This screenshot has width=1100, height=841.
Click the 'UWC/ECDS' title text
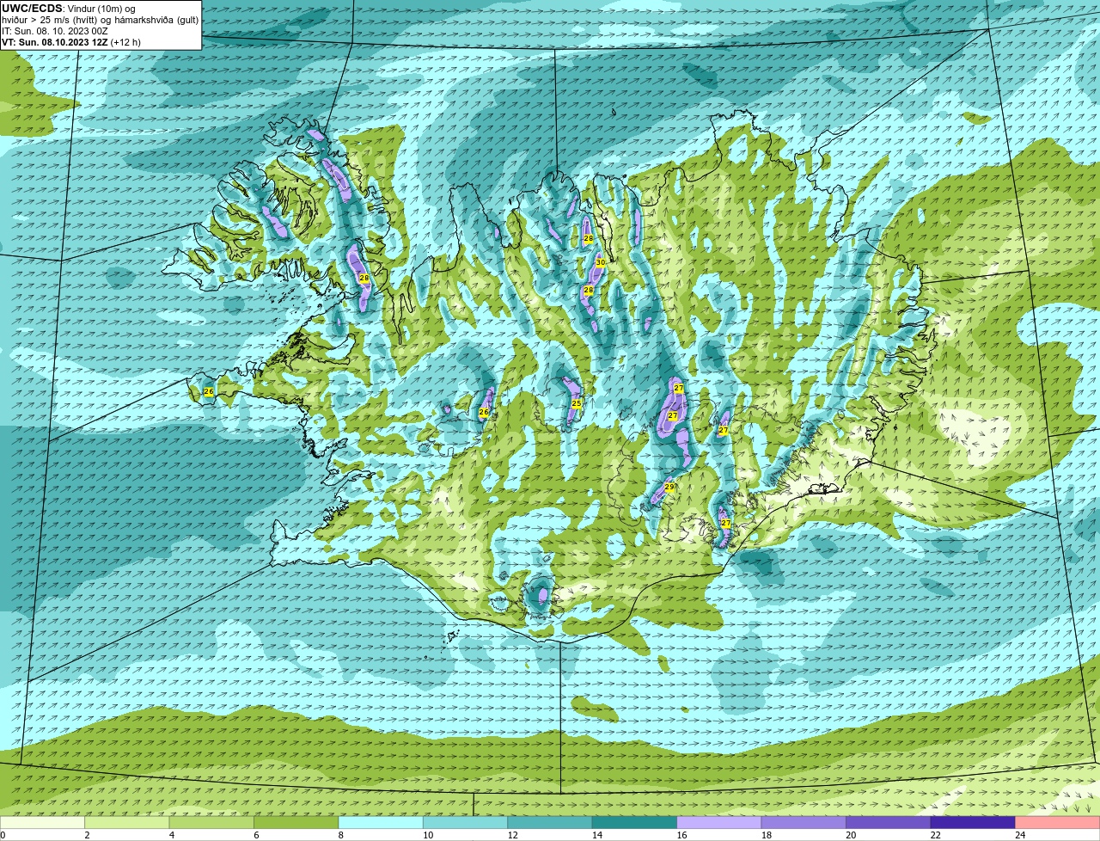pos(32,9)
